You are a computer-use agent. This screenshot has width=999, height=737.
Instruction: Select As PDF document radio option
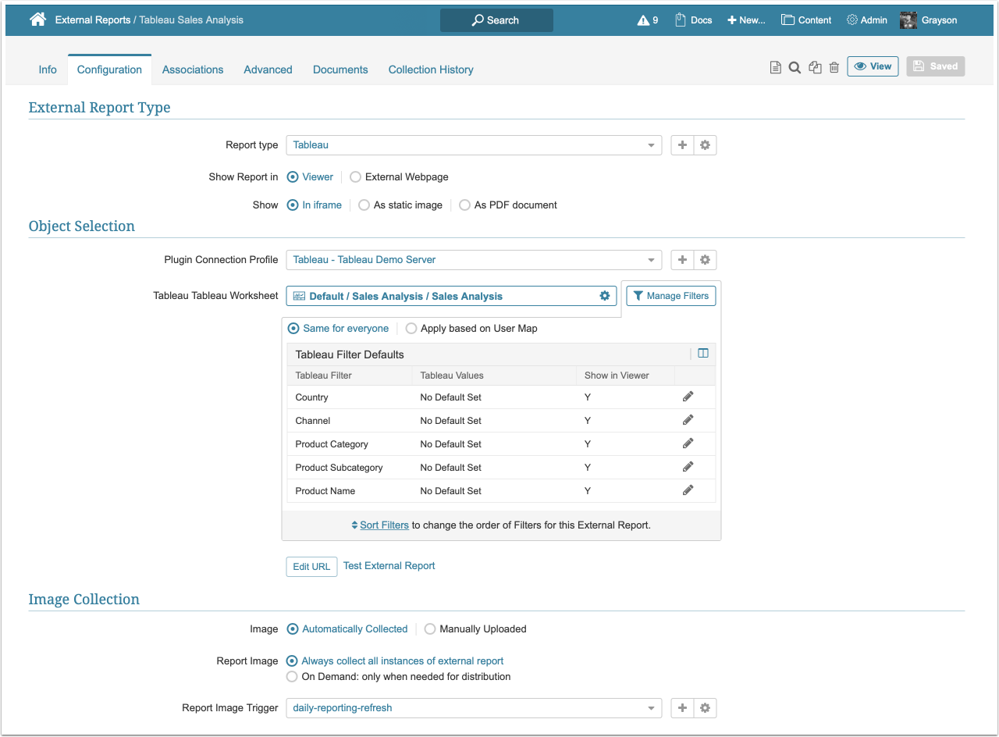(465, 205)
